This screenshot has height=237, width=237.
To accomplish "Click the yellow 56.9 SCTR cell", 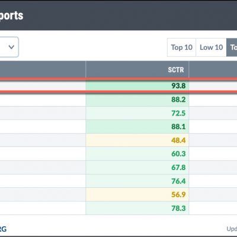I will coord(137,194).
